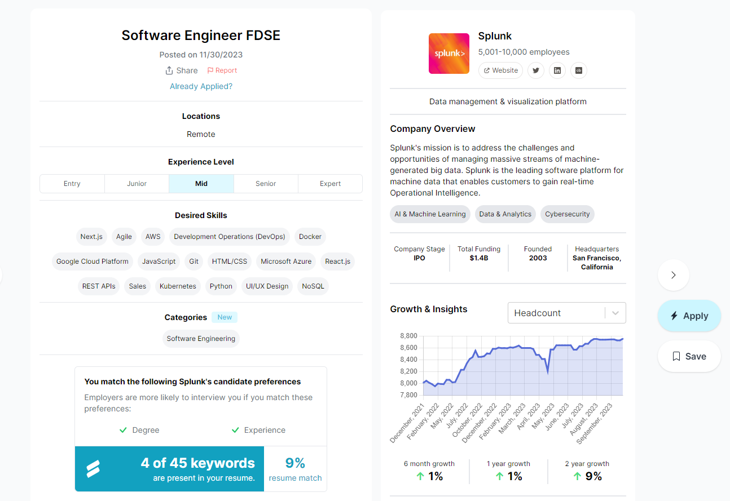Select the Senior experience level

[265, 183]
